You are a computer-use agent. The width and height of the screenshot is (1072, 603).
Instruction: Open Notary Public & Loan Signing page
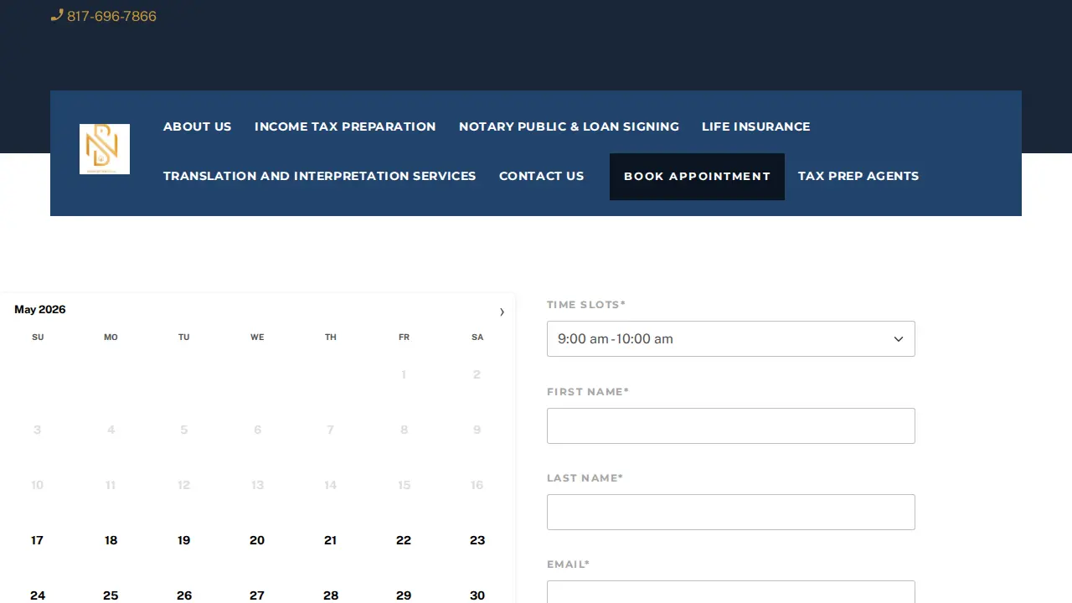(569, 126)
